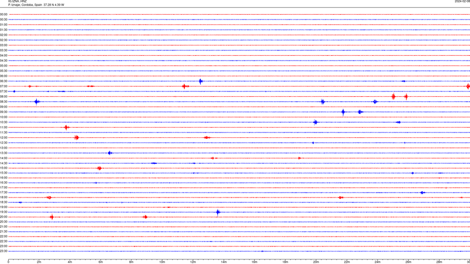
Task: Click the 18m axis tick label
Action: [x=285, y=262]
